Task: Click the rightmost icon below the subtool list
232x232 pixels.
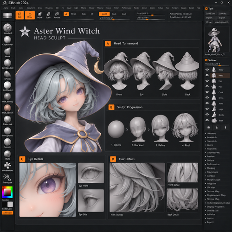Action: [226, 127]
